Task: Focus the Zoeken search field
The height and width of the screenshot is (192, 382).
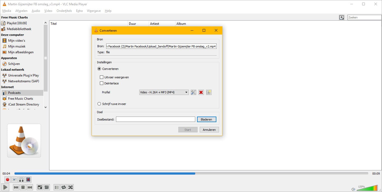Action: tap(364, 17)
